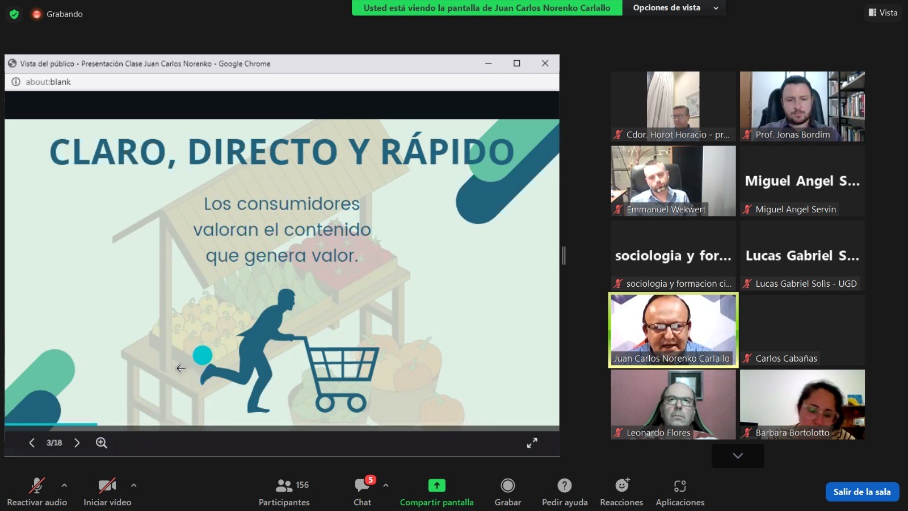Click muted mic icon on Barbara Bortolotto
Viewport: 908px width, 511px height.
[x=747, y=433]
